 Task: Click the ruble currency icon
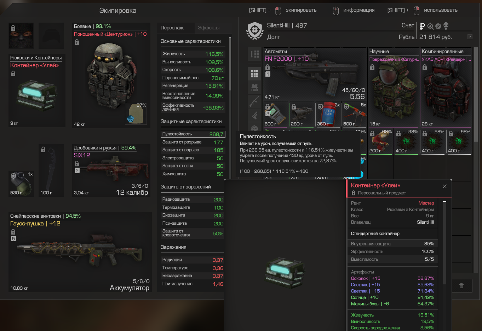(422, 26)
